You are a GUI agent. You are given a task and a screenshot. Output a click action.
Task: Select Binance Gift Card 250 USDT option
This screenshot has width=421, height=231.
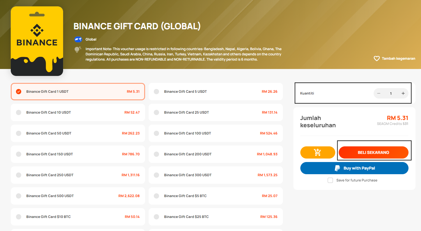click(78, 175)
